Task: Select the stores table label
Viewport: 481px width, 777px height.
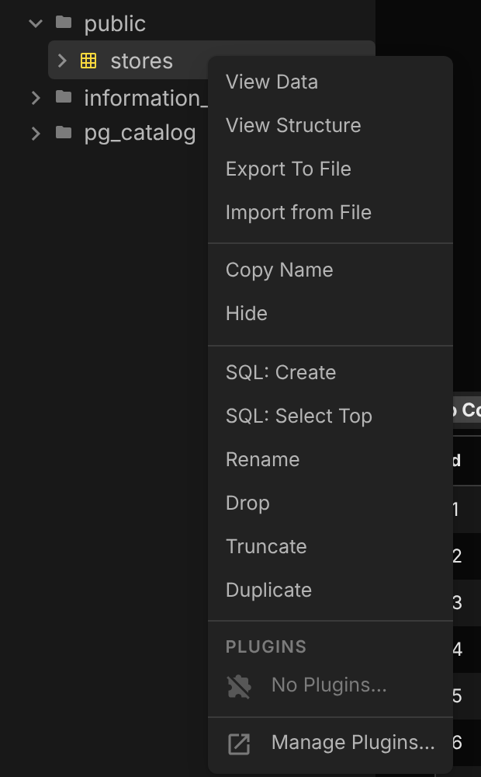Action: click(x=141, y=61)
